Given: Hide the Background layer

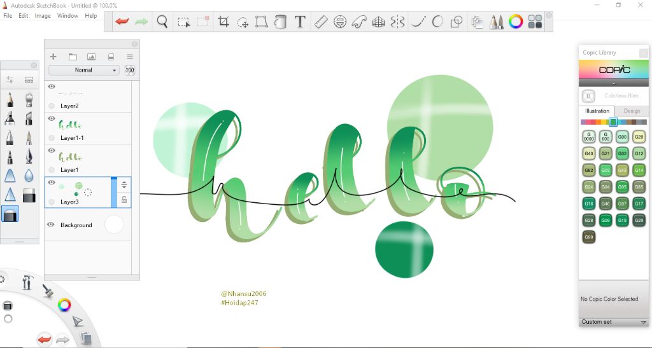Looking at the screenshot, I should [51, 224].
